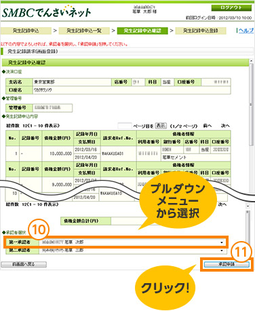This screenshot has height=311, width=255.
Task: Click the 第一承認者 dropdown arrow
Action: click(x=222, y=242)
